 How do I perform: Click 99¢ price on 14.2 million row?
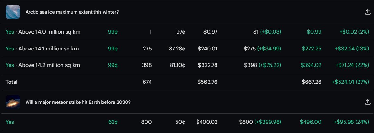click(113, 65)
